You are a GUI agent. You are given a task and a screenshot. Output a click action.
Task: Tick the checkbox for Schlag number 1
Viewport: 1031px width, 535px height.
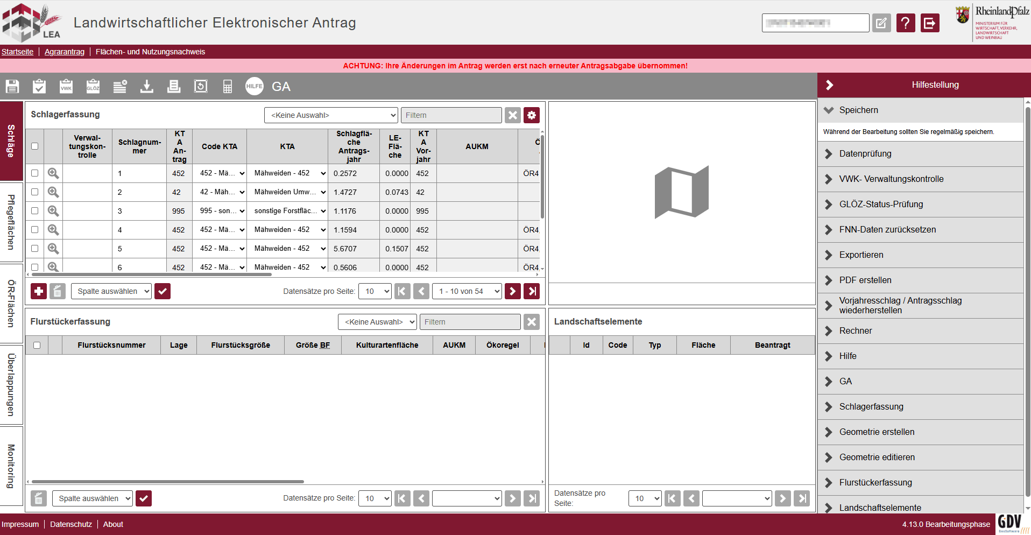click(35, 173)
